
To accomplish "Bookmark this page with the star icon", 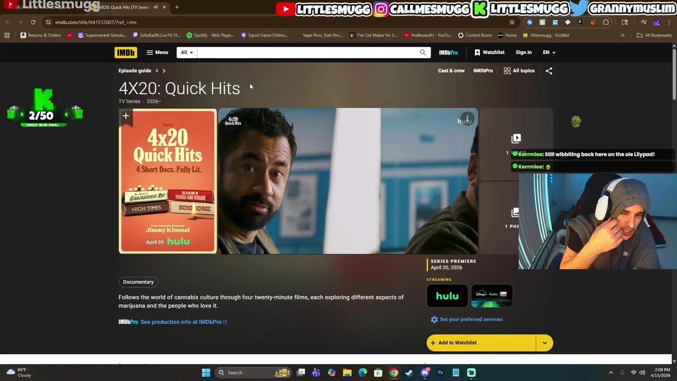I will 512,22.
